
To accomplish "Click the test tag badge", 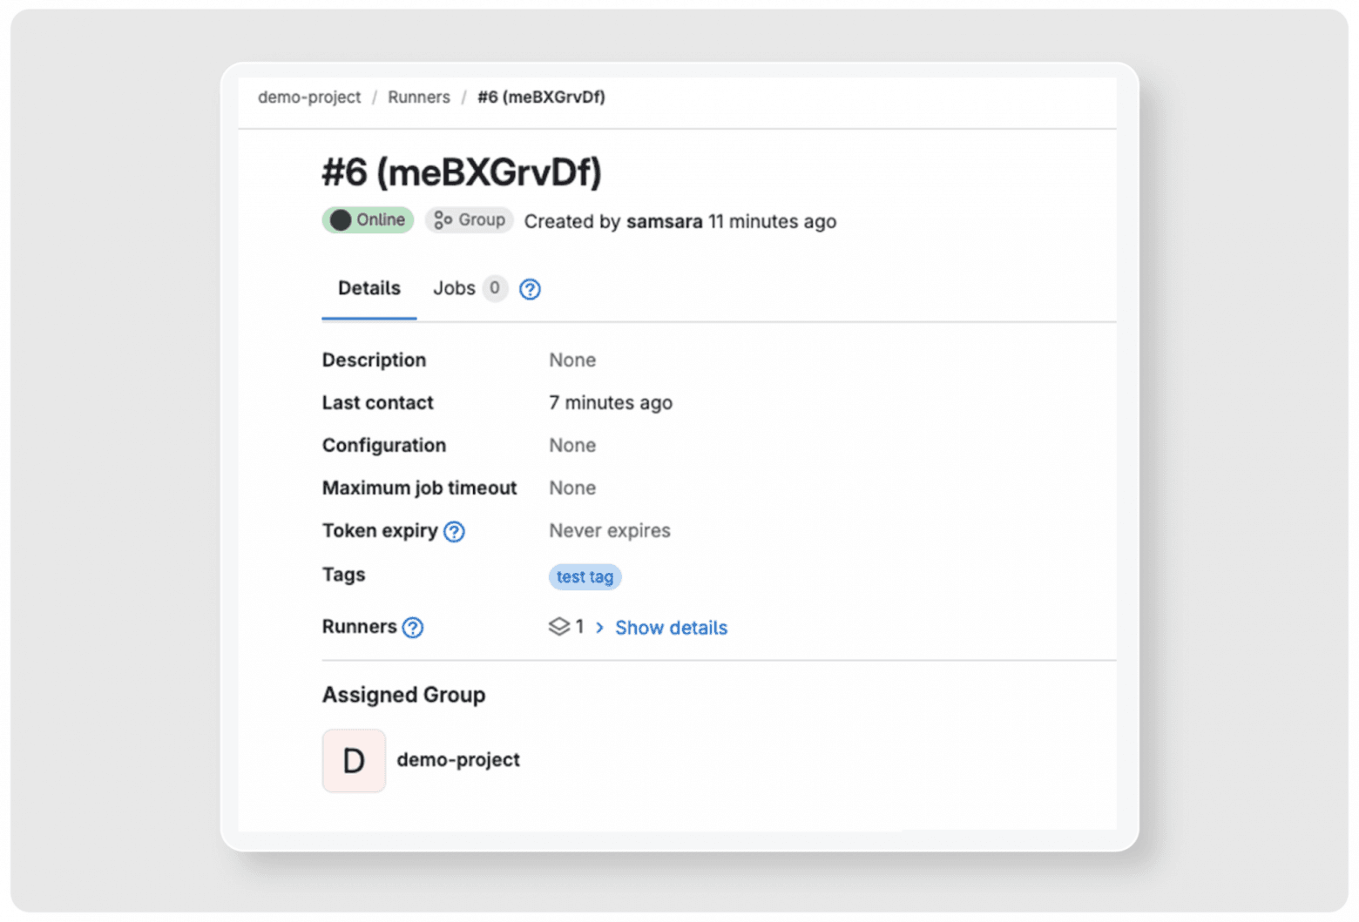I will [585, 577].
